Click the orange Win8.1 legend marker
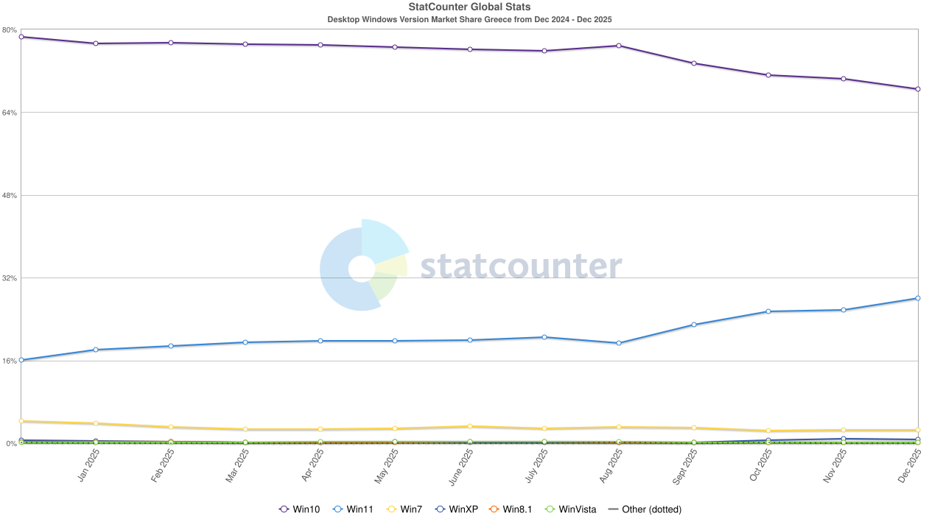 point(494,509)
